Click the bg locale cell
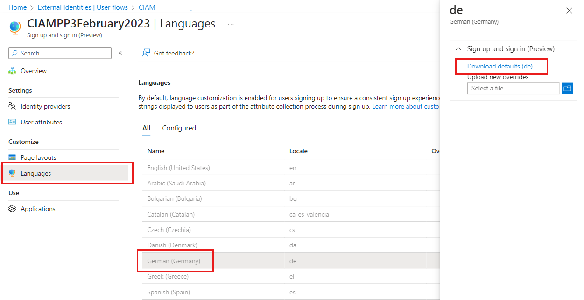584x300 pixels. pos(293,198)
